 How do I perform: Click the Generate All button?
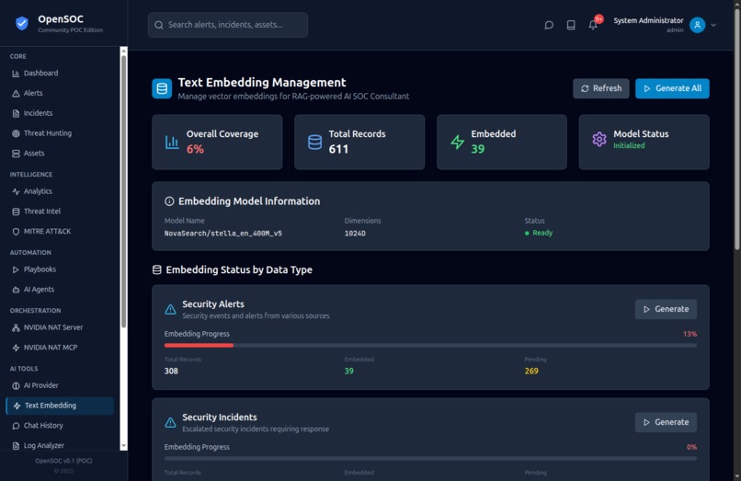(x=672, y=88)
